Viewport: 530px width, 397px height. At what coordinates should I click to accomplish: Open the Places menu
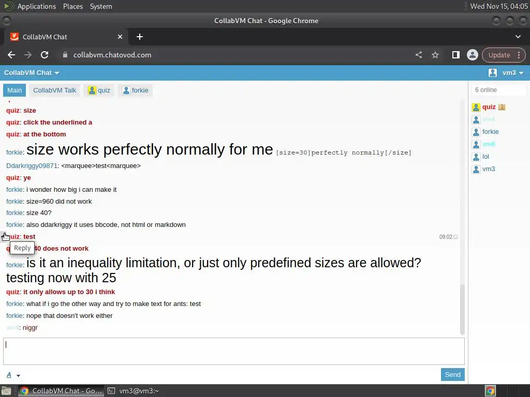pos(73,6)
